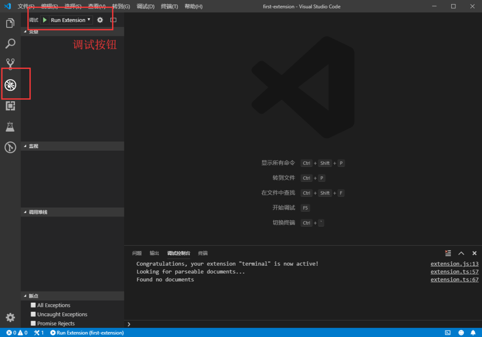Click the 'Looking for parseable documents...' line
This screenshot has height=337, width=482.
[x=190, y=272]
